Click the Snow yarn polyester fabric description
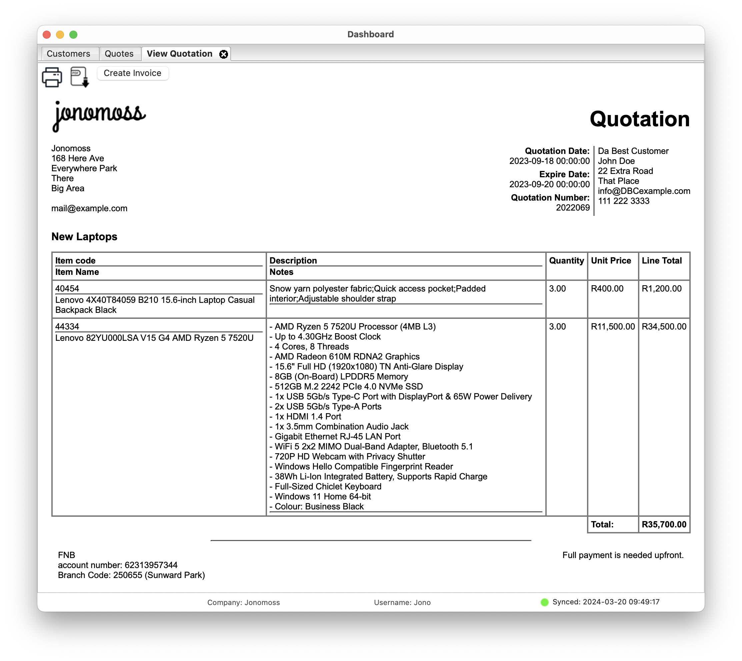The image size is (742, 661). [x=377, y=294]
